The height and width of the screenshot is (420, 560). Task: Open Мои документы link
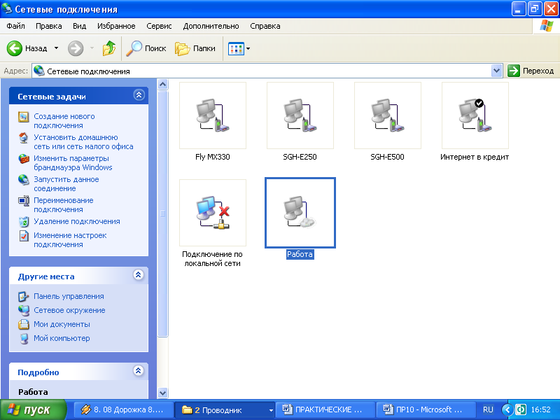(62, 324)
